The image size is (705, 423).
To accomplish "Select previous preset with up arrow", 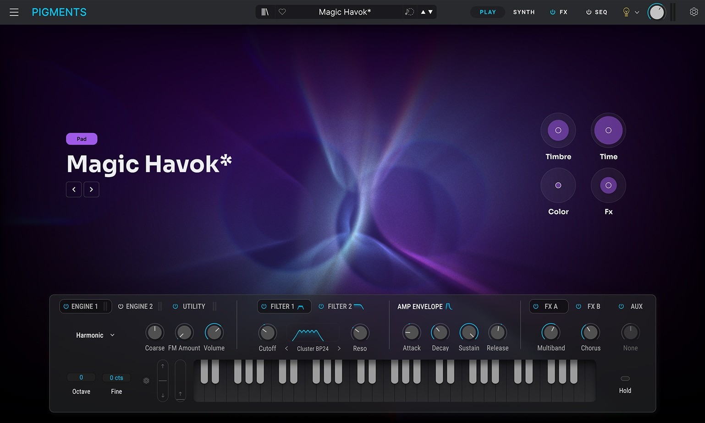I will [423, 12].
